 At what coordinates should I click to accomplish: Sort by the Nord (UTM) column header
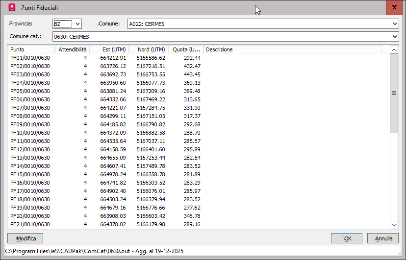(149, 49)
